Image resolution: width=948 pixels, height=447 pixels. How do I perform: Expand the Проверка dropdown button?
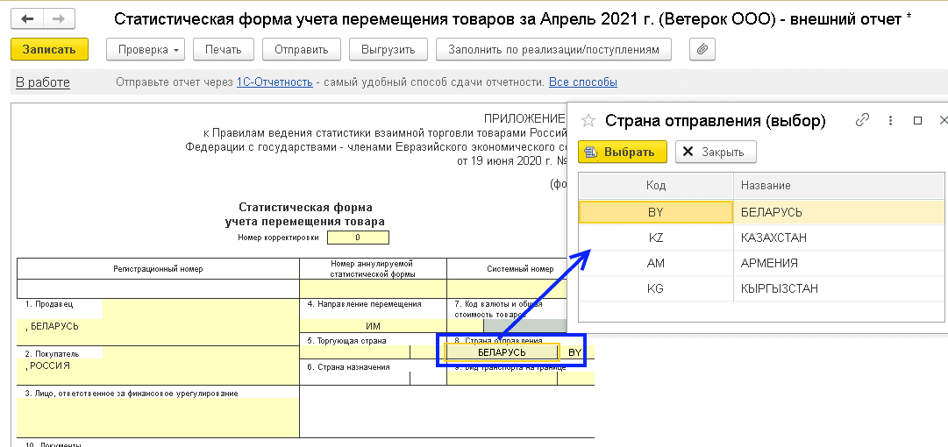coord(146,50)
